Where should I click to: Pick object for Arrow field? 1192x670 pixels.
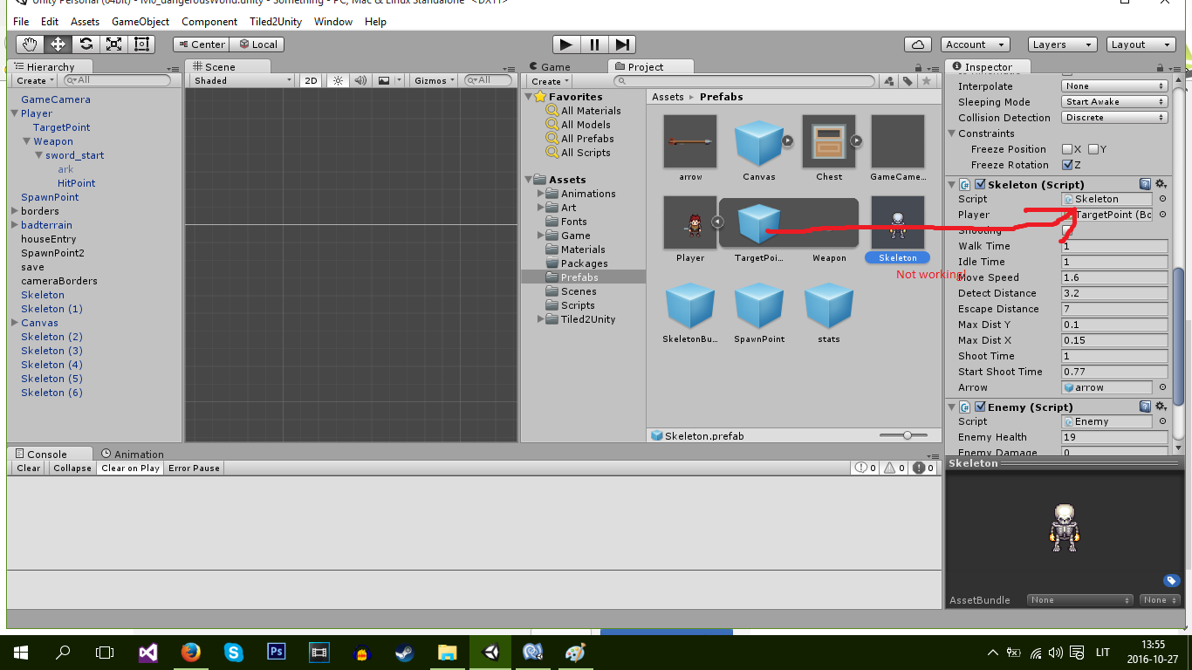[x=1161, y=387]
